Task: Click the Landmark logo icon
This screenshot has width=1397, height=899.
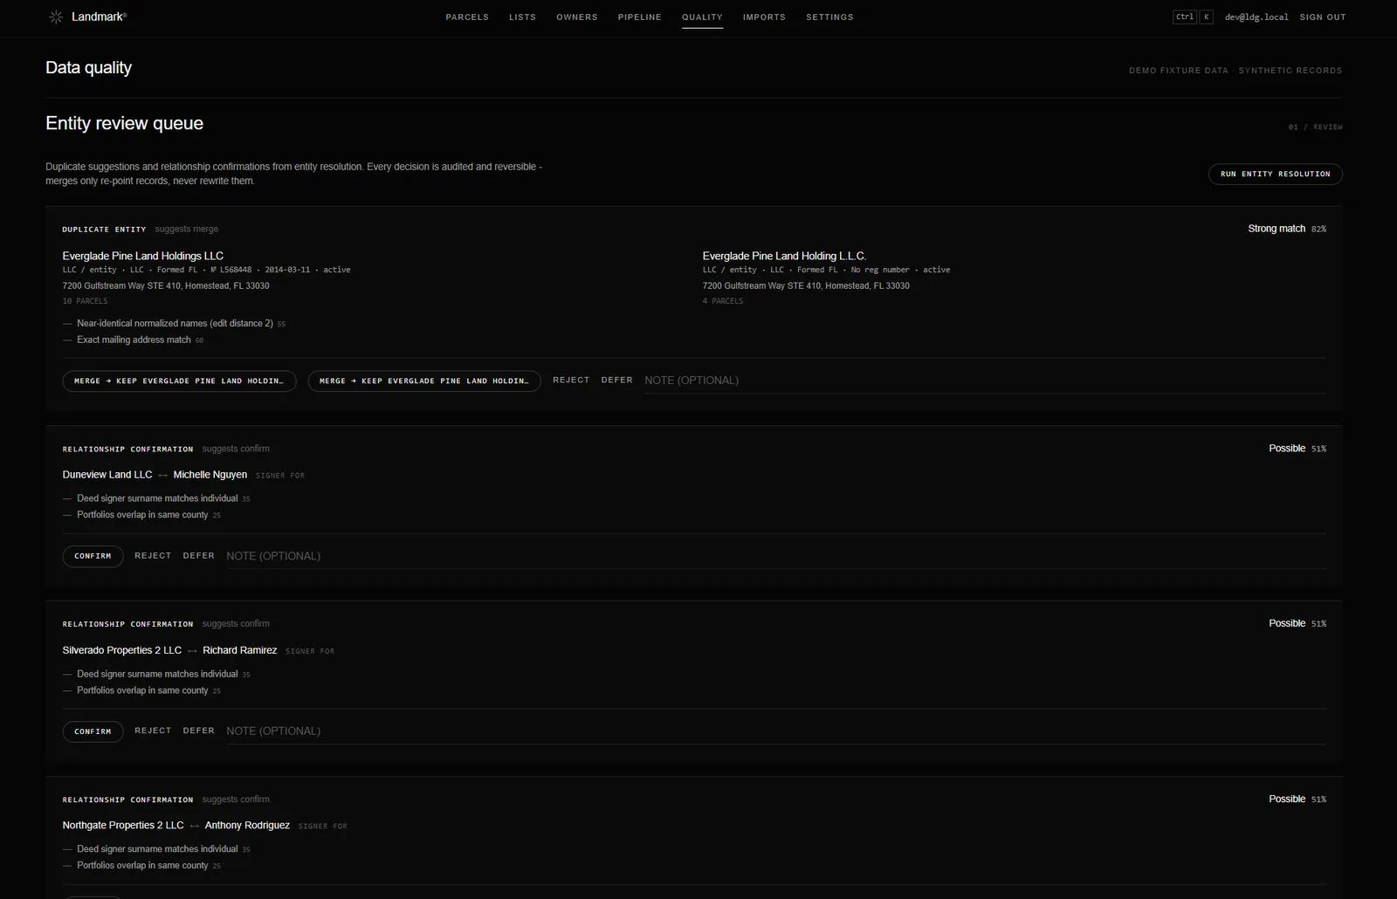Action: (56, 17)
